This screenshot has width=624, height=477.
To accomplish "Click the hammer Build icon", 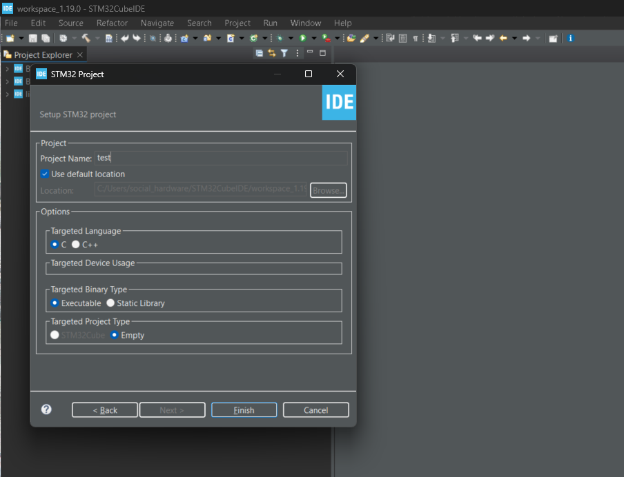I will point(86,38).
